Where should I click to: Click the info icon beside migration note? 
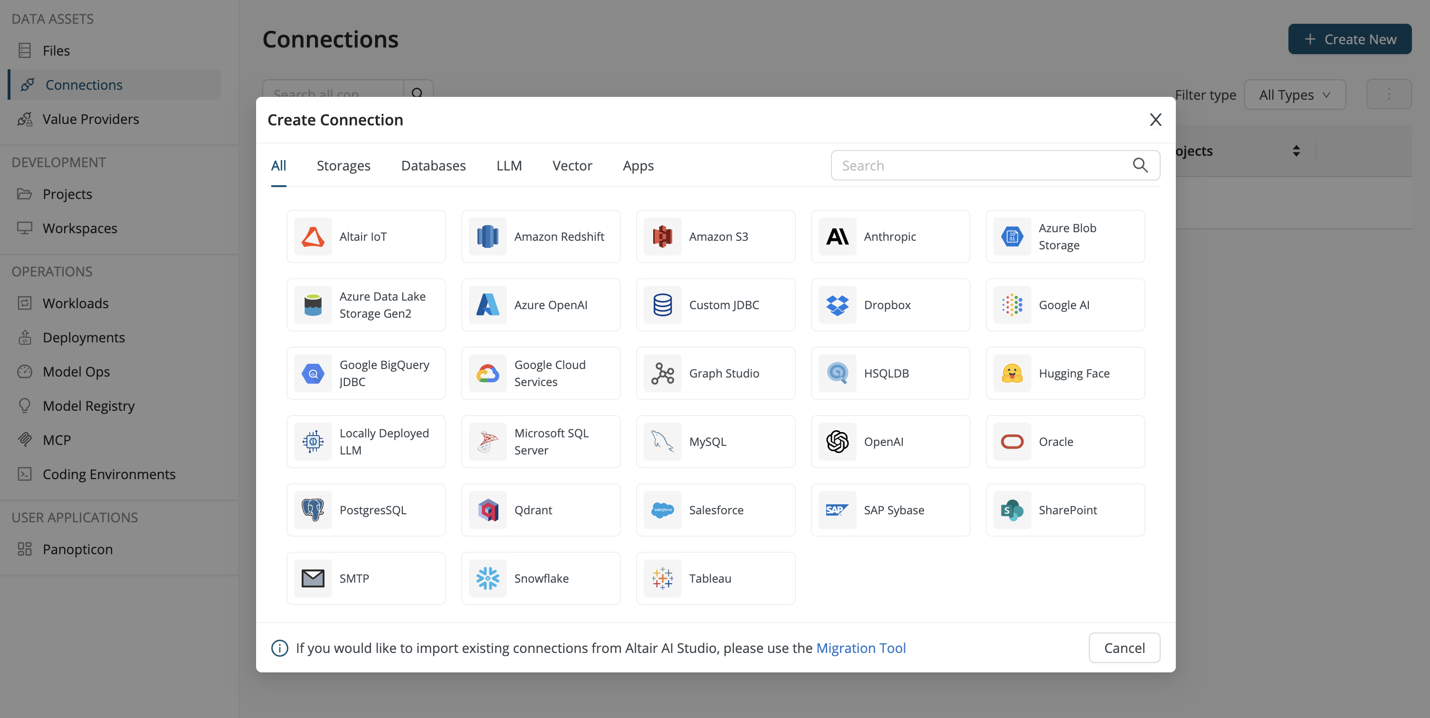pos(280,648)
